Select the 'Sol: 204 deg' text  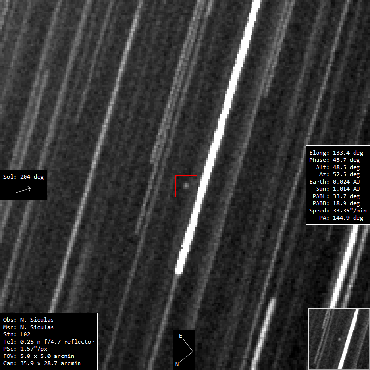point(24,177)
